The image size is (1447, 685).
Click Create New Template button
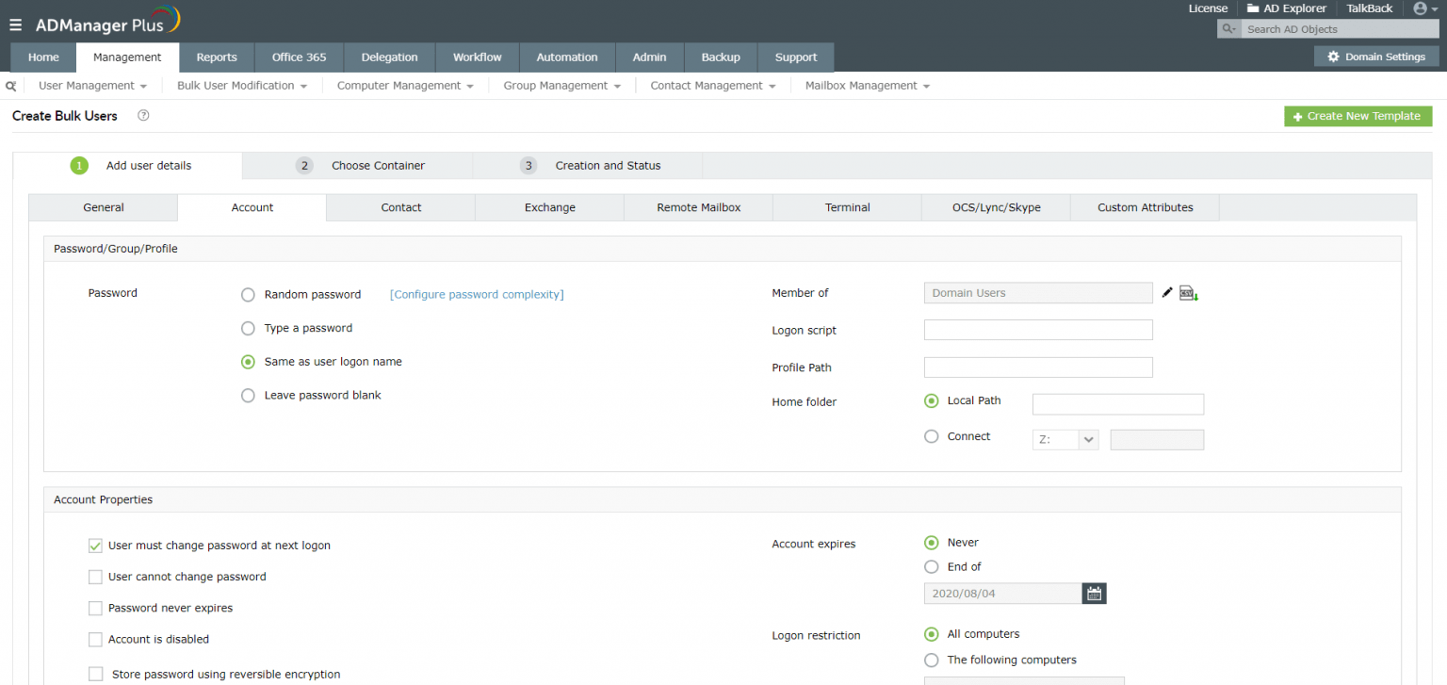click(1358, 116)
